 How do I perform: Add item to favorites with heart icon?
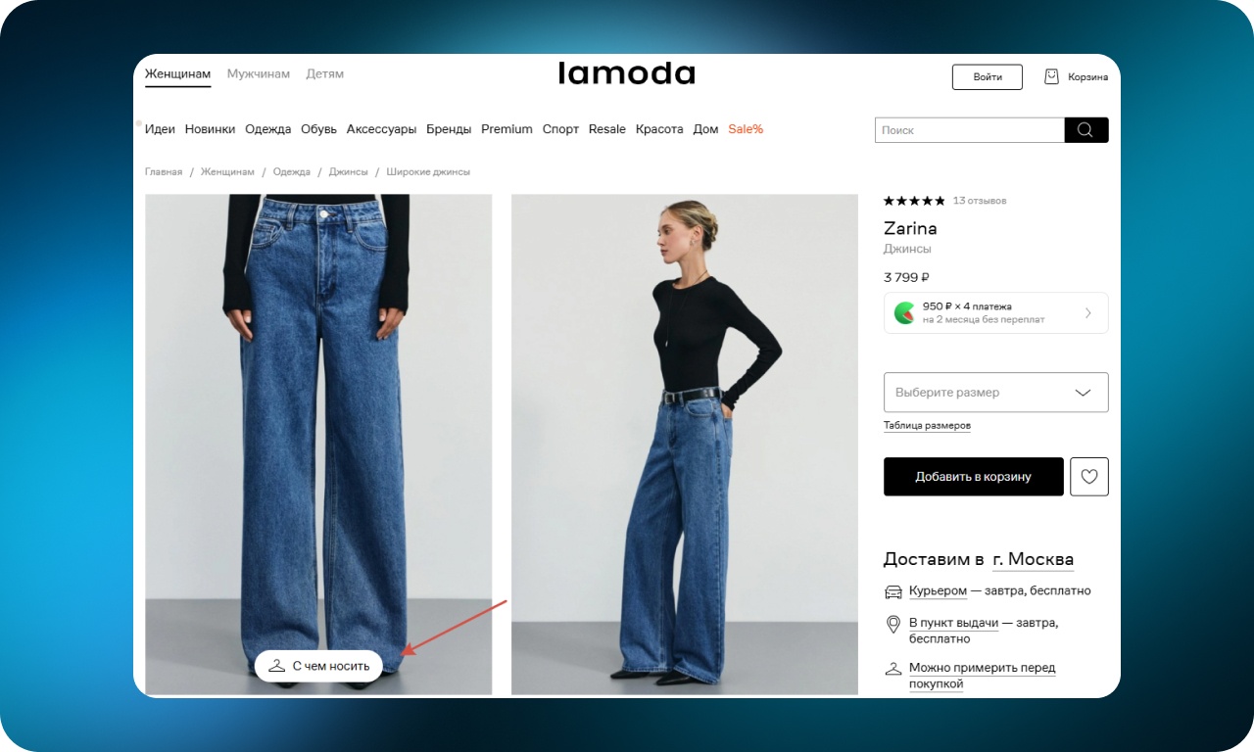tap(1089, 477)
